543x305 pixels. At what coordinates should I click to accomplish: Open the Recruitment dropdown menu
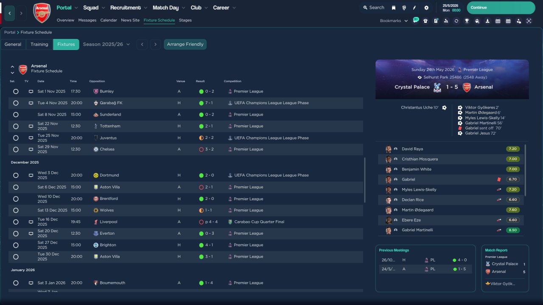click(129, 8)
